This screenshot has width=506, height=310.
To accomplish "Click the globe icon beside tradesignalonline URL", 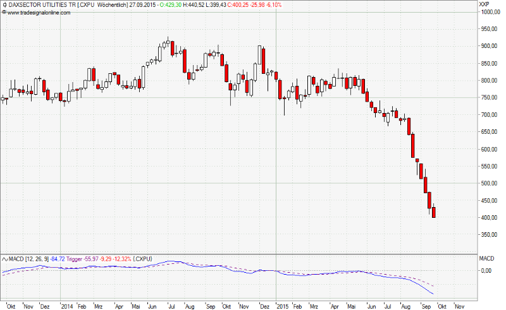I will click(x=3, y=13).
